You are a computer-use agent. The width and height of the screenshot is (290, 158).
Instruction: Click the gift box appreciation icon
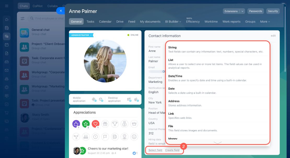click(x=105, y=124)
